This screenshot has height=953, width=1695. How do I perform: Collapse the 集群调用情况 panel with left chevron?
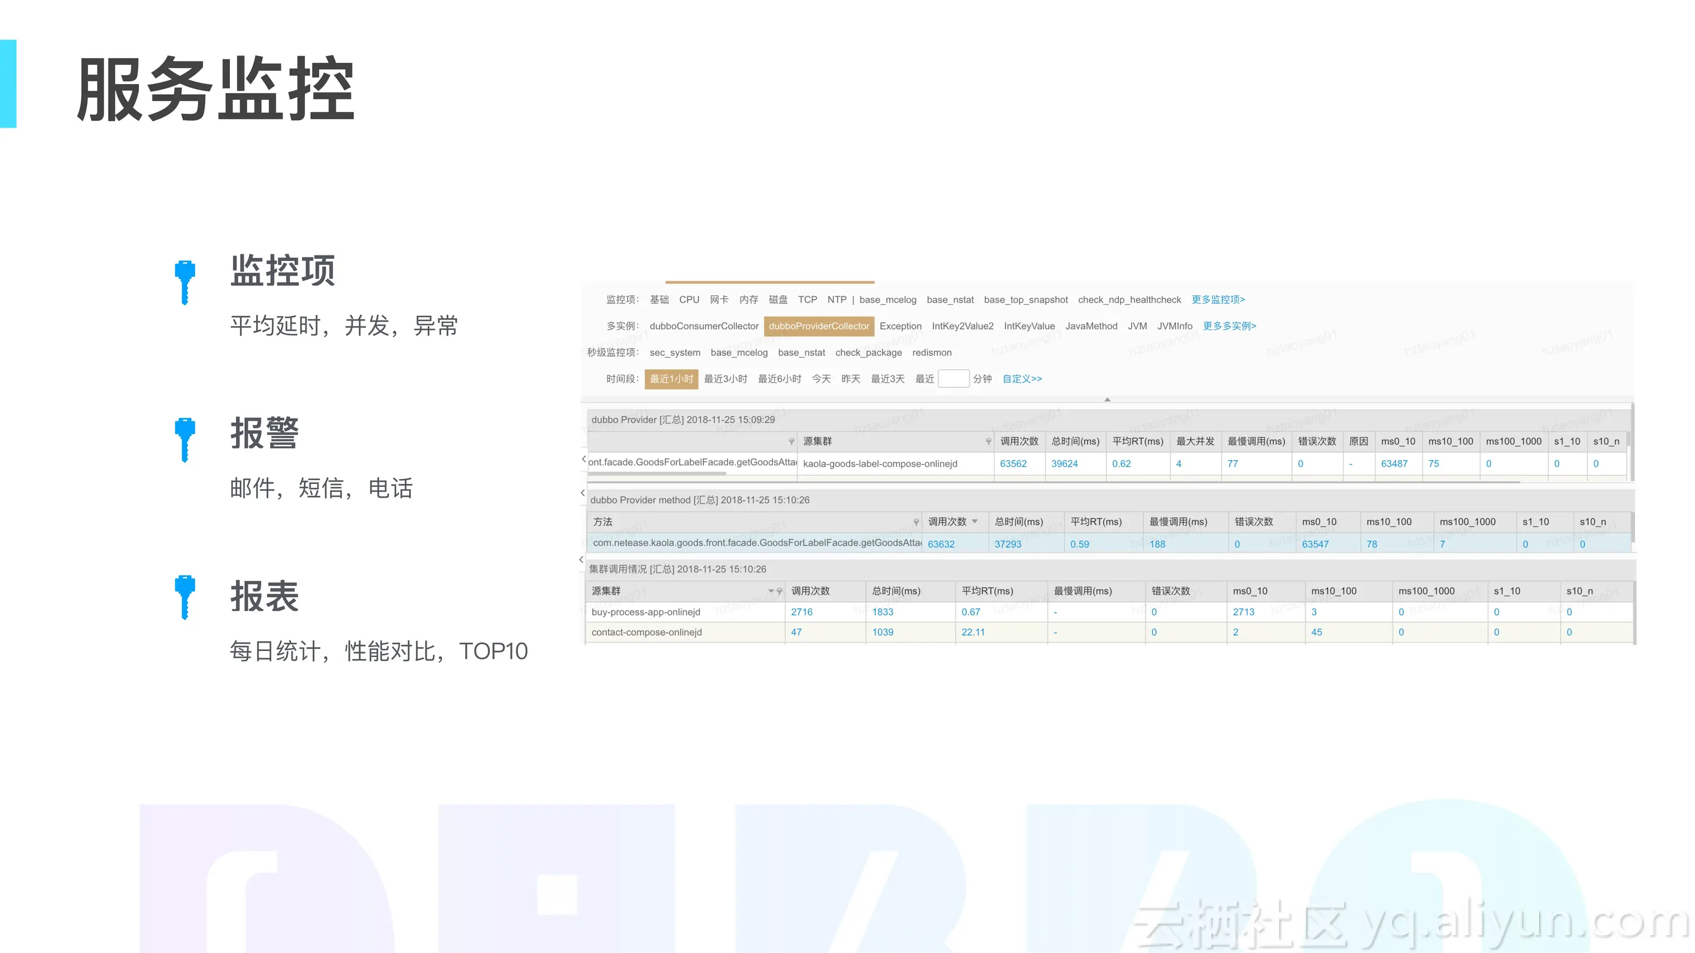coord(581,560)
